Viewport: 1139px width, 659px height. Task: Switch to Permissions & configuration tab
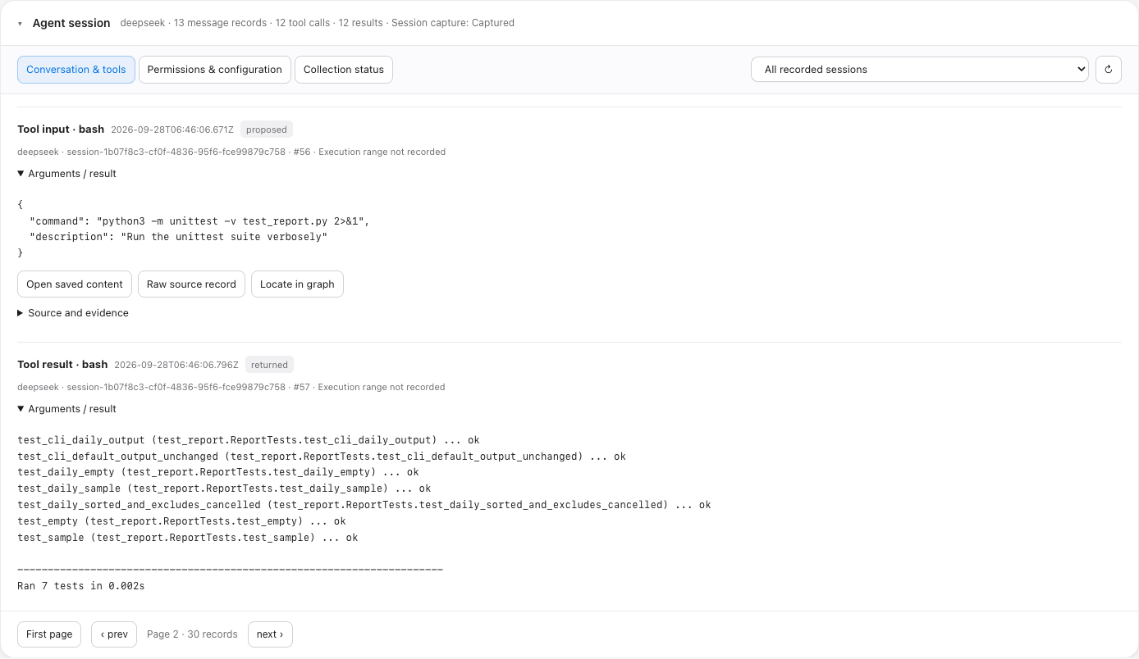click(x=214, y=70)
